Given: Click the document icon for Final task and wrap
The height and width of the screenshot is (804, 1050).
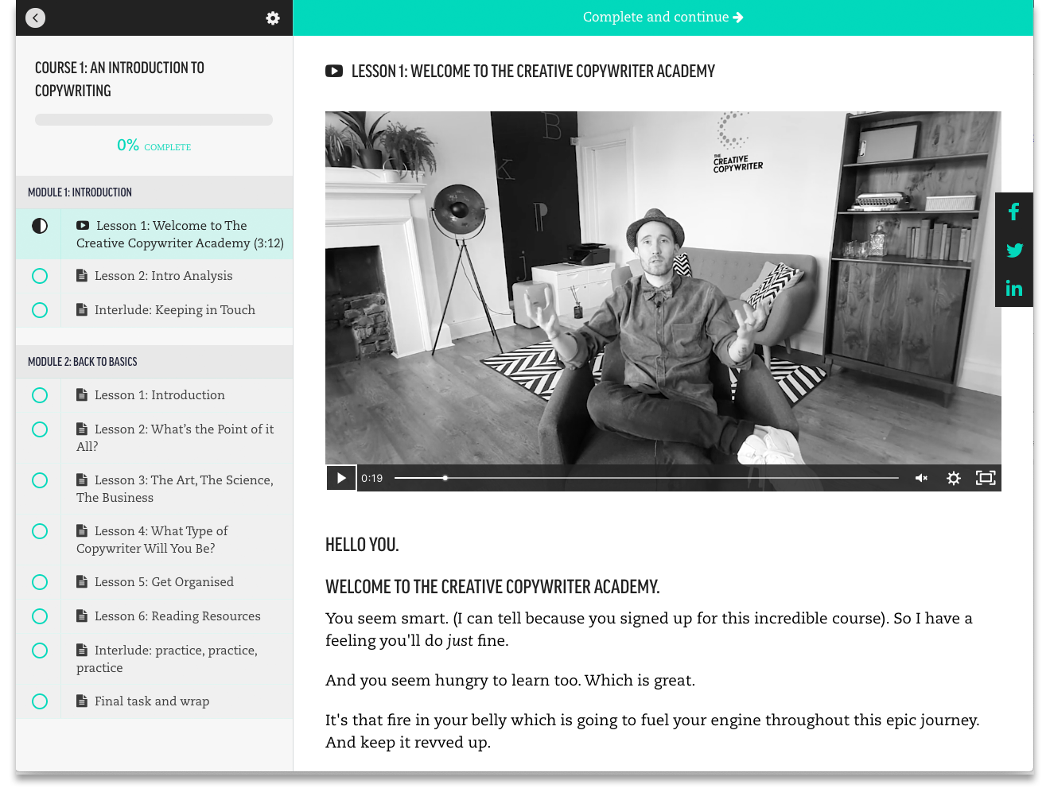Looking at the screenshot, I should (x=82, y=701).
